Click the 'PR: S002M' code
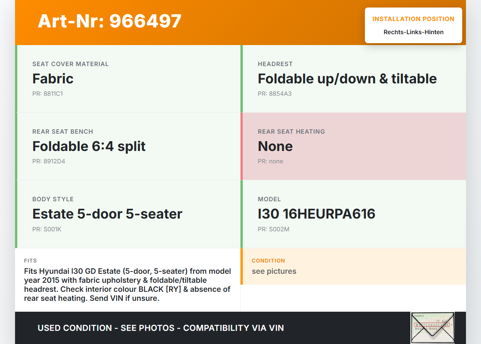 pyautogui.click(x=274, y=229)
